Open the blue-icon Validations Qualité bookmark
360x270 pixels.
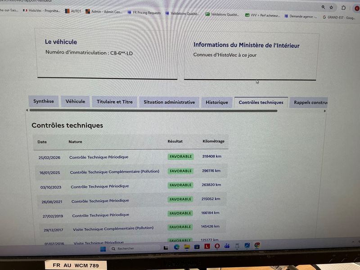click(182, 13)
